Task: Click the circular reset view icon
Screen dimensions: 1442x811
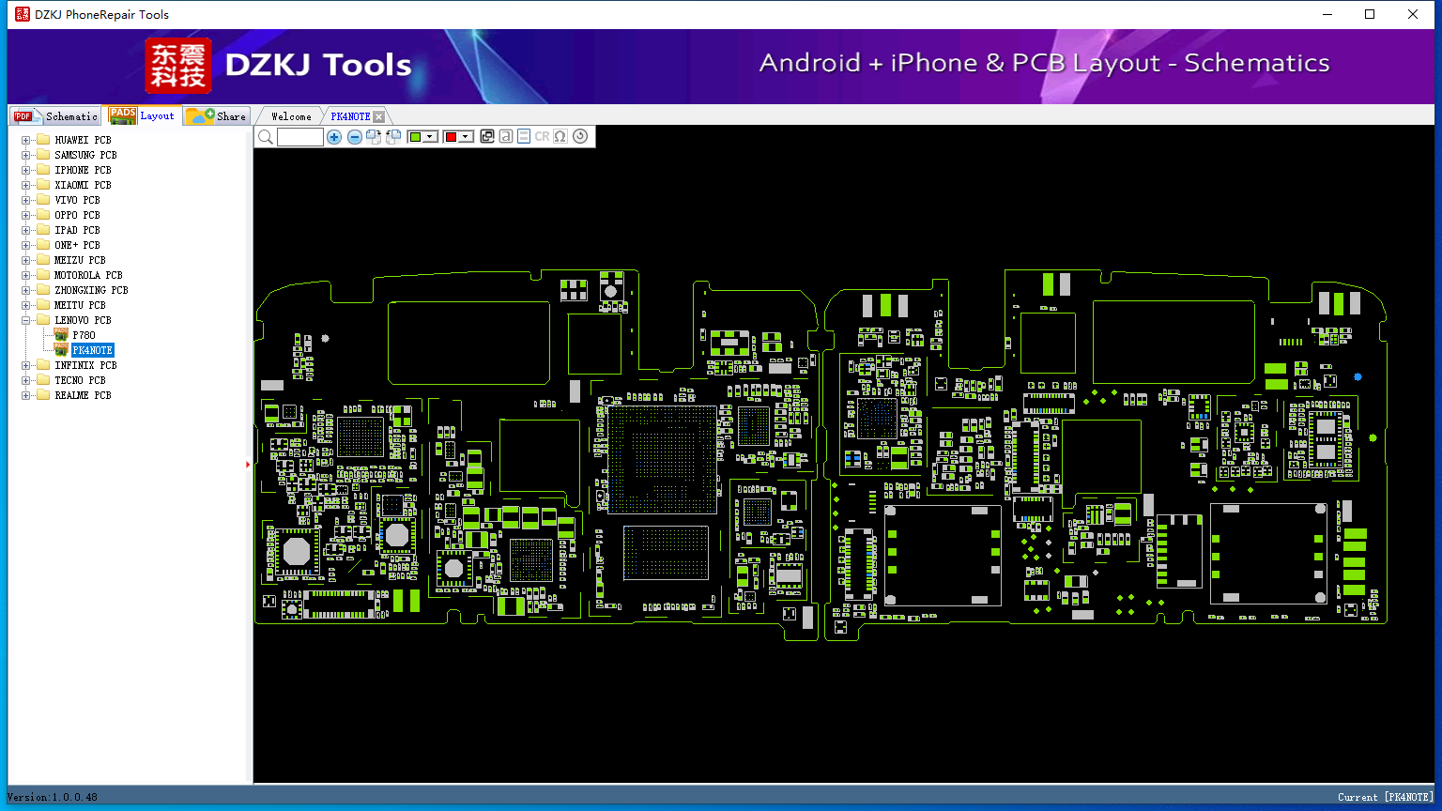Action: (580, 137)
